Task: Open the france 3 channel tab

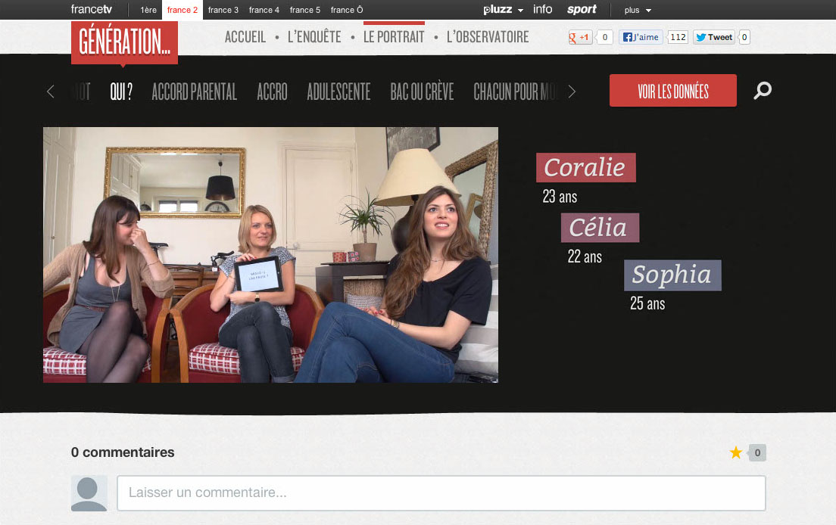Action: pyautogui.click(x=223, y=10)
